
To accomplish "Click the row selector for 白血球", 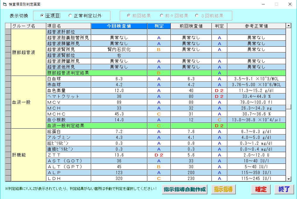I will 8,79.
